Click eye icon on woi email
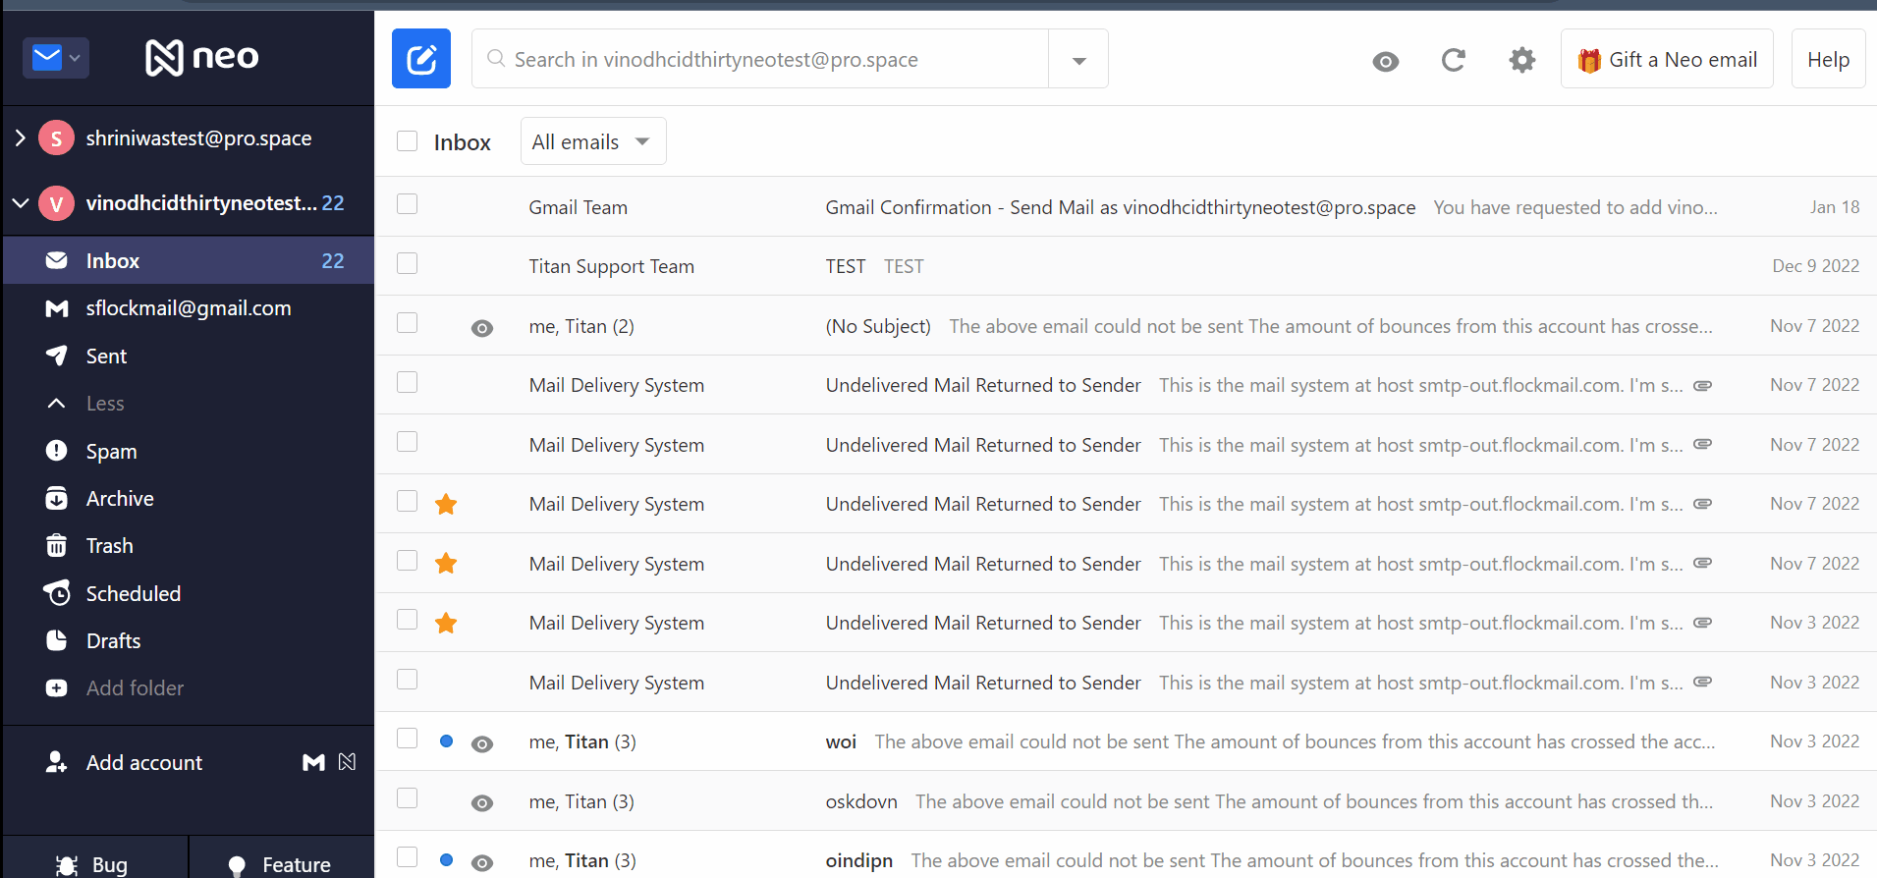 481,743
